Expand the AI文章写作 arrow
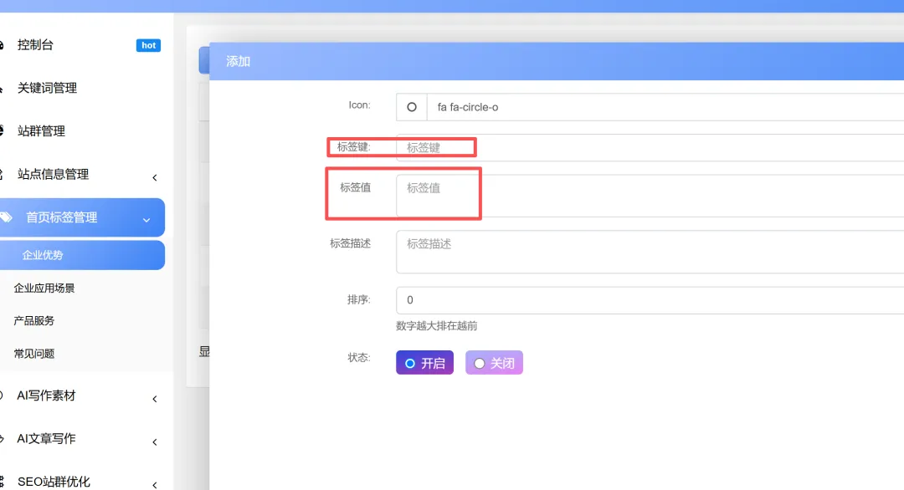 [155, 442]
